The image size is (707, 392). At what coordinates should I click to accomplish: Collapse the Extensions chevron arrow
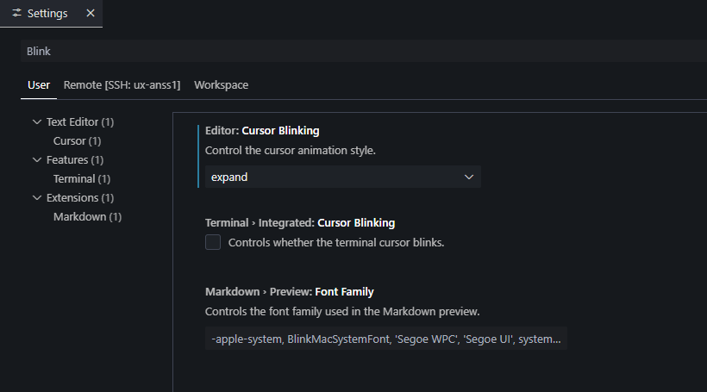click(37, 198)
